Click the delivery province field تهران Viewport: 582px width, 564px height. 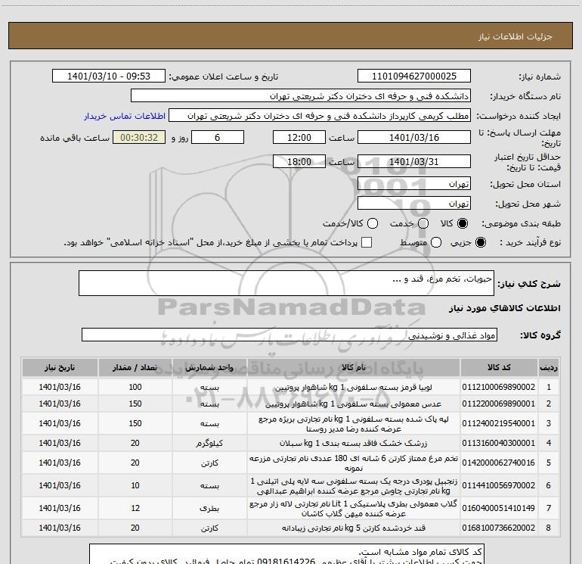pyautogui.click(x=414, y=184)
